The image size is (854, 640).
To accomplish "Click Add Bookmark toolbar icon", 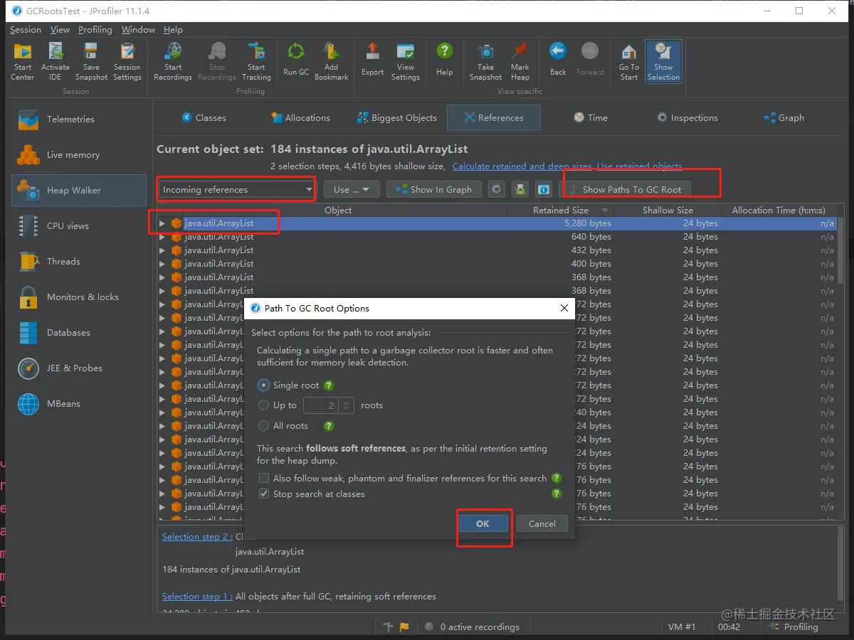I will tap(332, 61).
